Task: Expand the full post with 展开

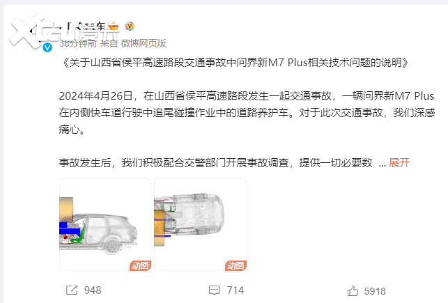Action: [x=399, y=163]
